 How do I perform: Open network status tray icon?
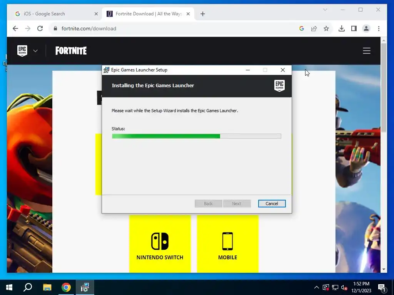pos(335,287)
